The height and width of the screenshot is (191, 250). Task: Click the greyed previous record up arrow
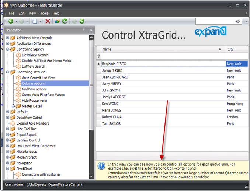[x=74, y=21]
